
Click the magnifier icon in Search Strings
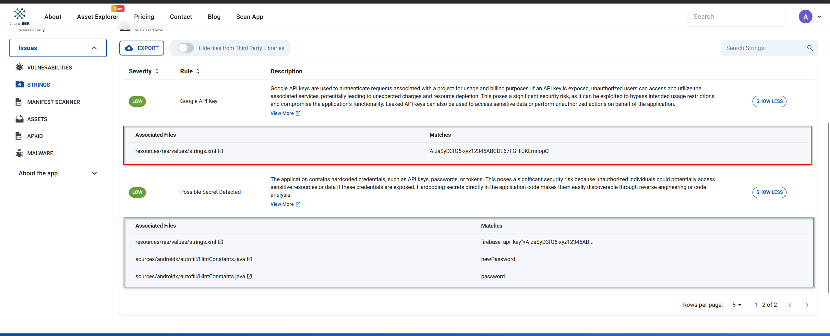[810, 48]
